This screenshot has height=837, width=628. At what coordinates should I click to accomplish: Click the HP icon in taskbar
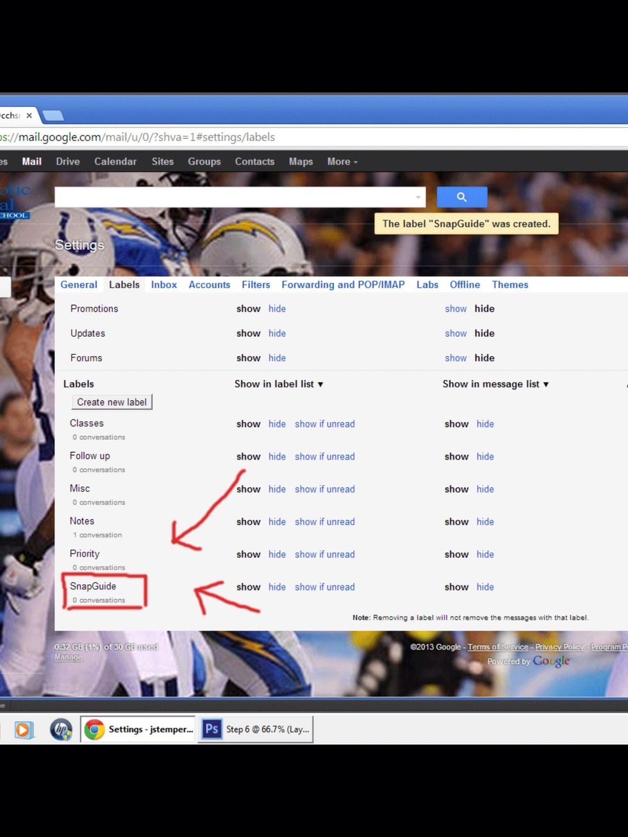click(62, 729)
